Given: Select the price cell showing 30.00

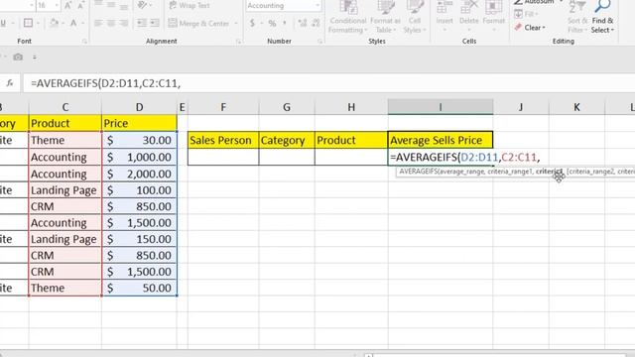Looking at the screenshot, I should tap(139, 140).
